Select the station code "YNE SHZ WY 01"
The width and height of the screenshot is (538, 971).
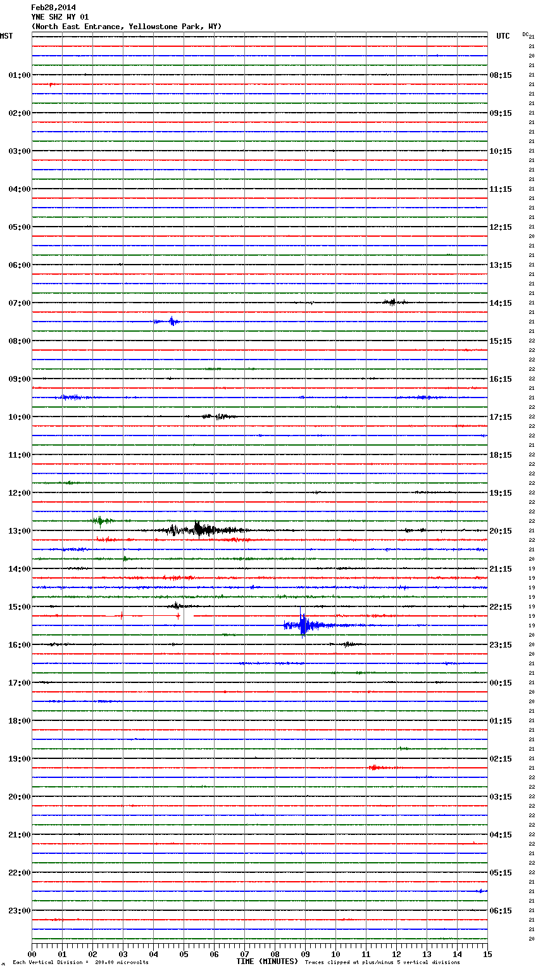(x=60, y=17)
